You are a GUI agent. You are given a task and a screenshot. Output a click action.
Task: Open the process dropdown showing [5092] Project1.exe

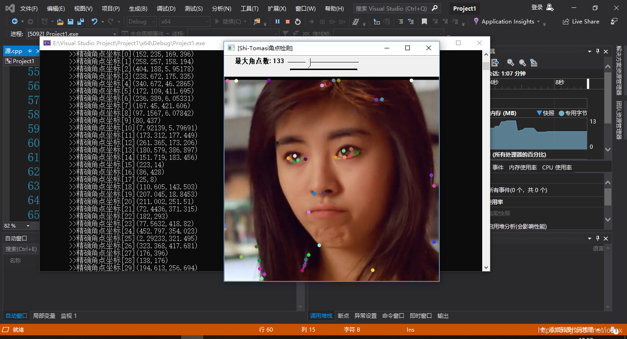coord(72,34)
